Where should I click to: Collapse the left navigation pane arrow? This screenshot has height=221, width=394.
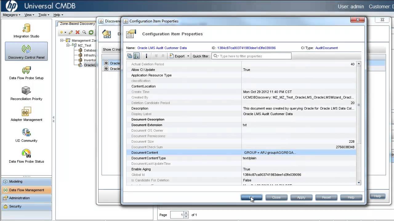[53, 117]
